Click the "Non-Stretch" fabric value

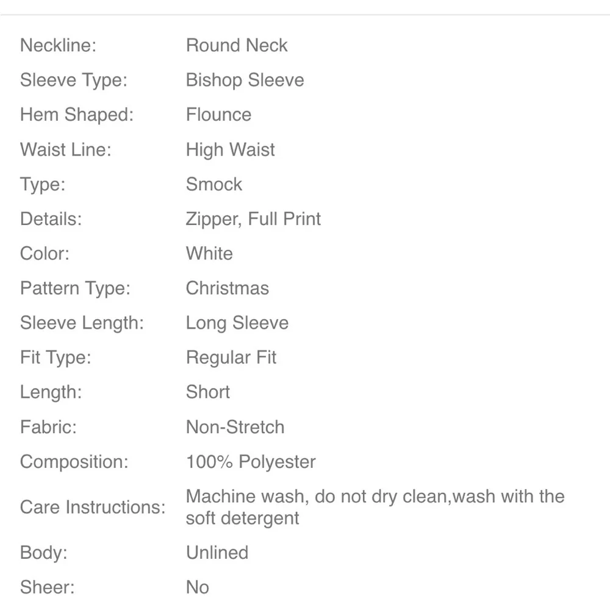click(x=235, y=427)
